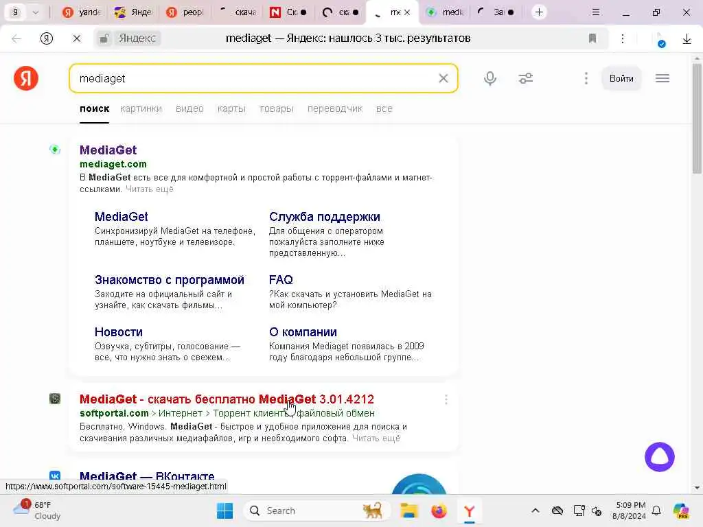Click the softportal favicon beside second result
Screen dimensions: 703x527
click(x=55, y=399)
